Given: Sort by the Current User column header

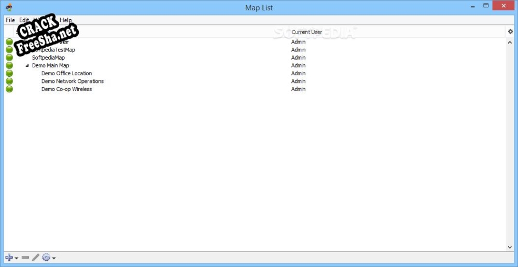Looking at the screenshot, I should coord(306,32).
